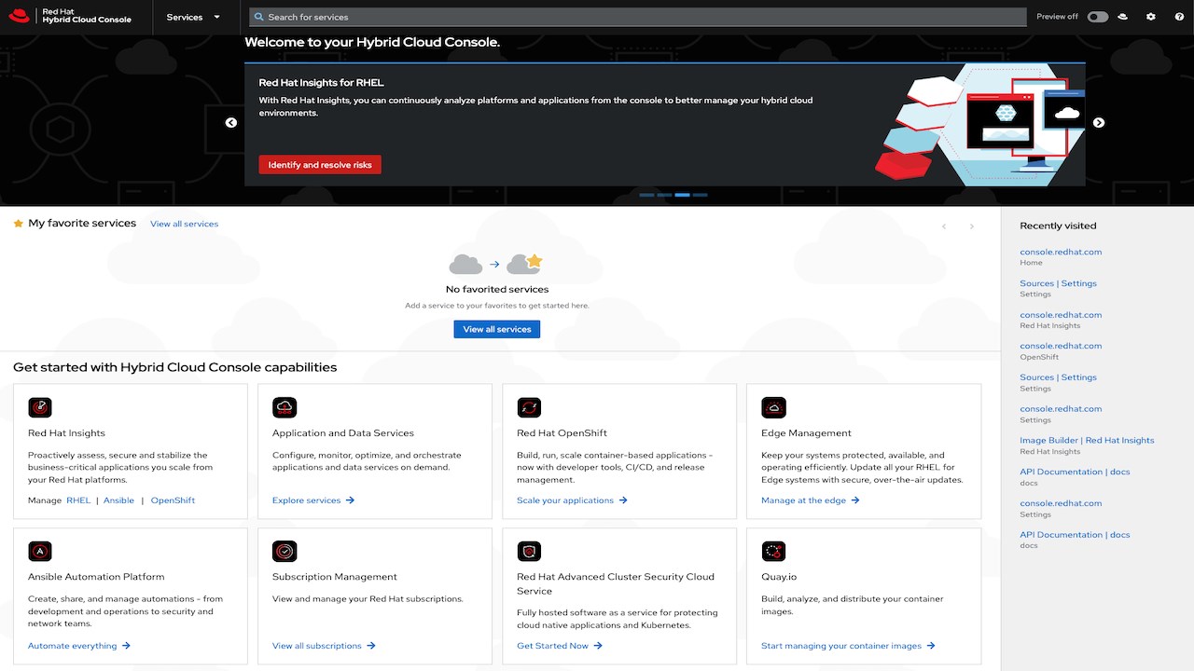Click the Application and Data Services icon
Screen dimensions: 1194x671
285,407
